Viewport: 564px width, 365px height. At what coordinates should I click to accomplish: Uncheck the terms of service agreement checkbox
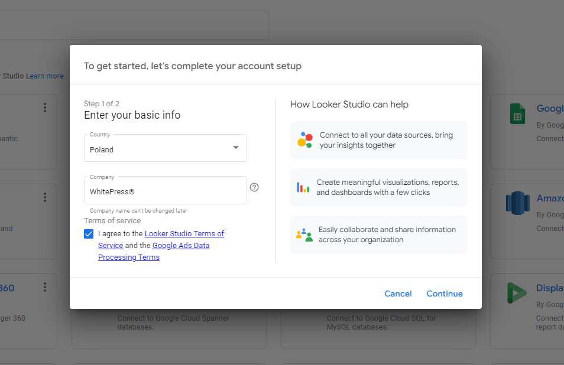(x=89, y=234)
